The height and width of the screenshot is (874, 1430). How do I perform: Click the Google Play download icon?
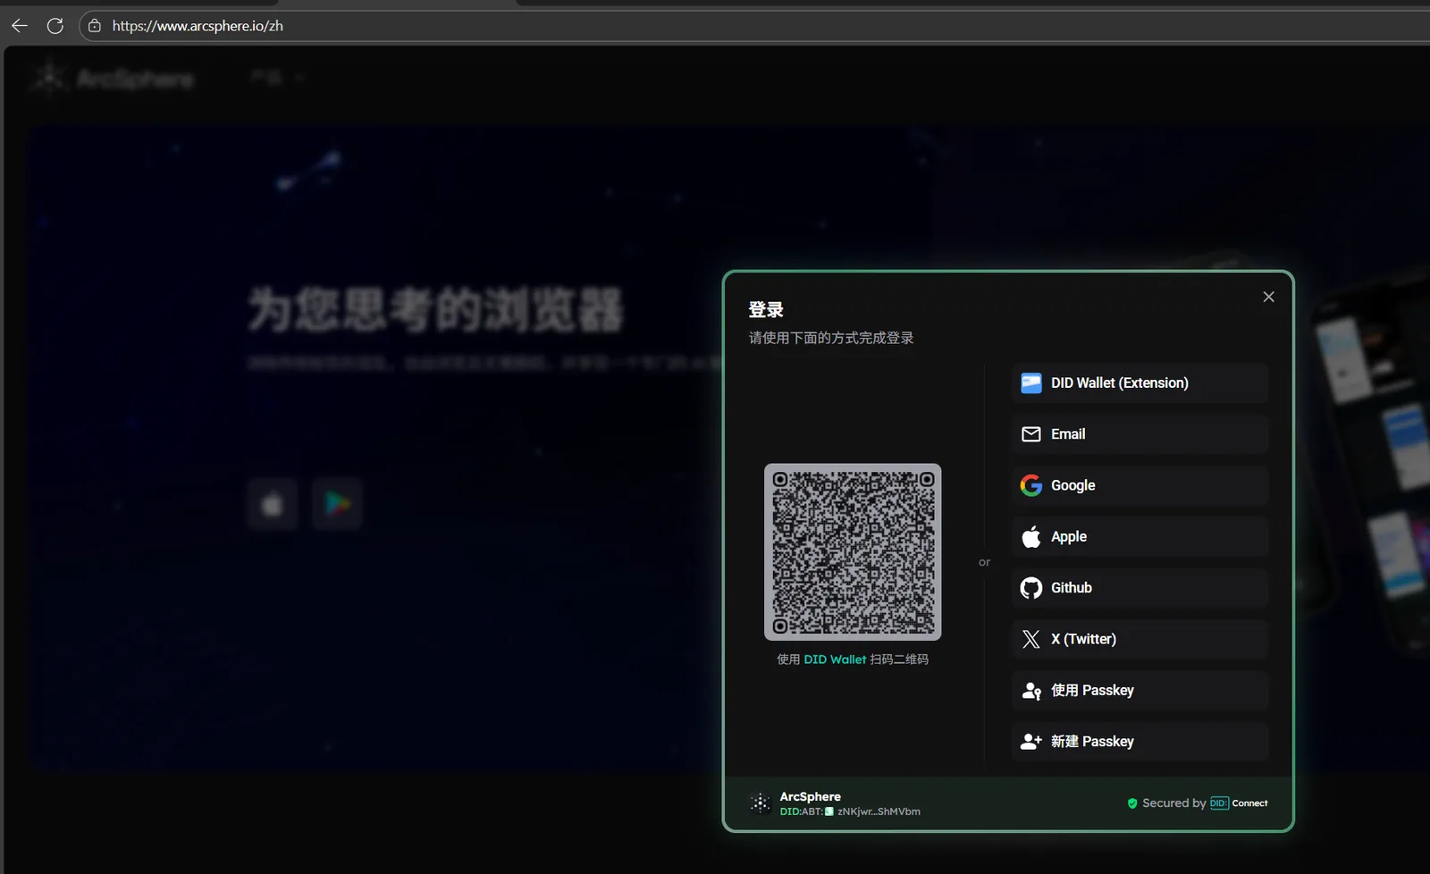337,504
